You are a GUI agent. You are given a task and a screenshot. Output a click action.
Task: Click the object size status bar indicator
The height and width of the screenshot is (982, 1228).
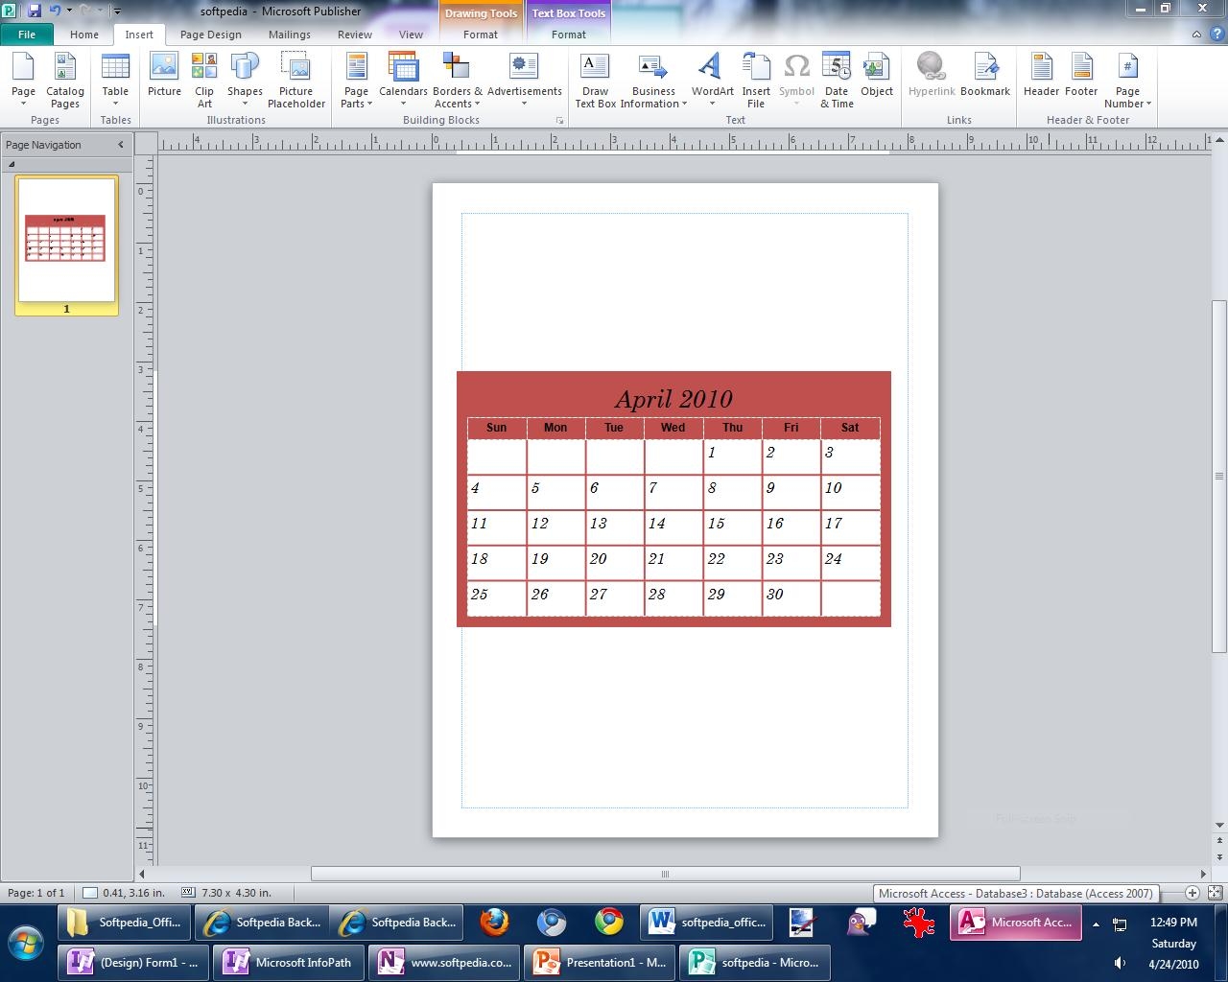coord(226,893)
